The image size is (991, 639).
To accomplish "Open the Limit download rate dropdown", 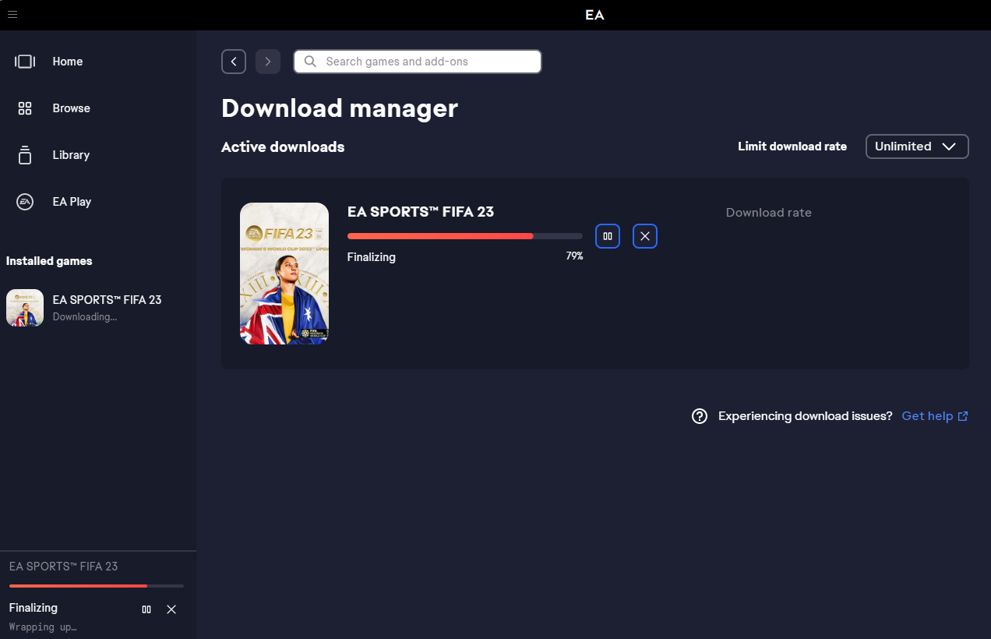I will tap(917, 147).
